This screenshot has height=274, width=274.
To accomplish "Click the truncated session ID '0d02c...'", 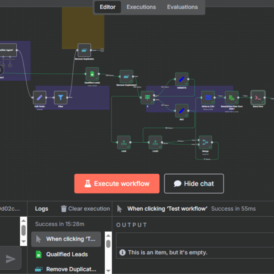I will [10, 208].
